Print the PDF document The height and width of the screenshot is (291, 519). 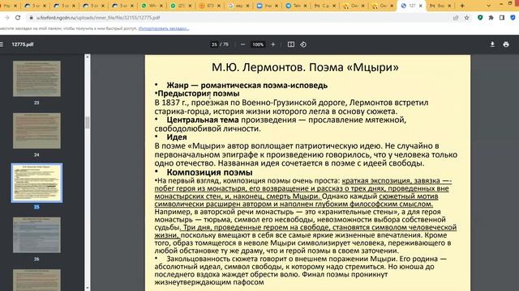pos(506,44)
